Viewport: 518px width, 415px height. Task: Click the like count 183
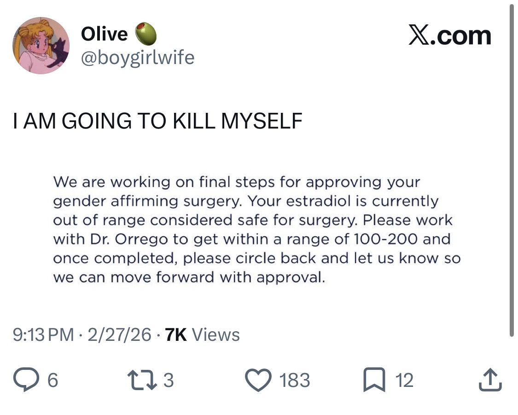[295, 380]
